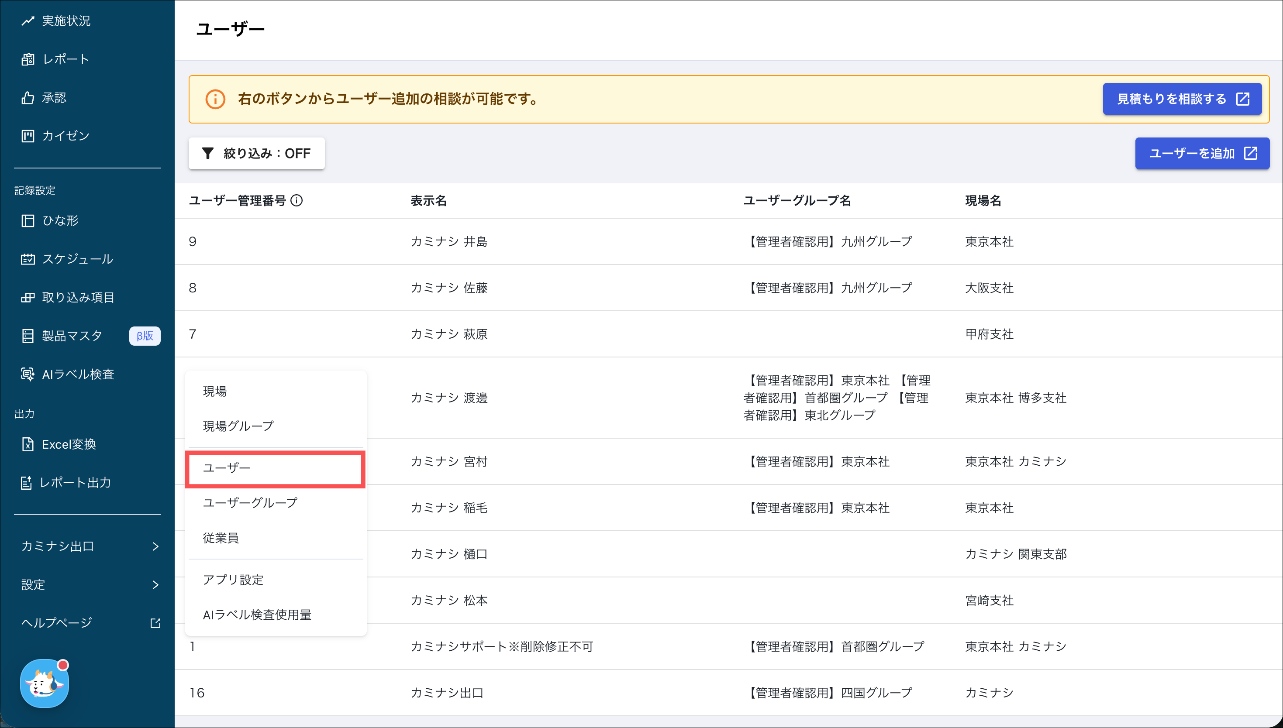Click the 実施状況 chart icon in sidebar
The image size is (1283, 728).
(x=28, y=21)
